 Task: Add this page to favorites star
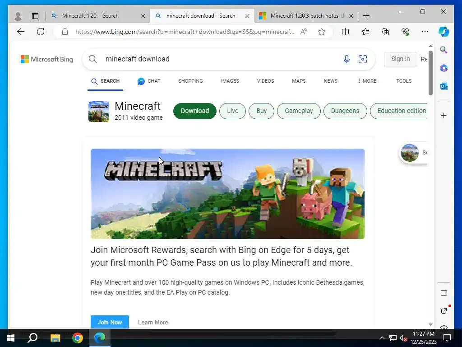321,32
